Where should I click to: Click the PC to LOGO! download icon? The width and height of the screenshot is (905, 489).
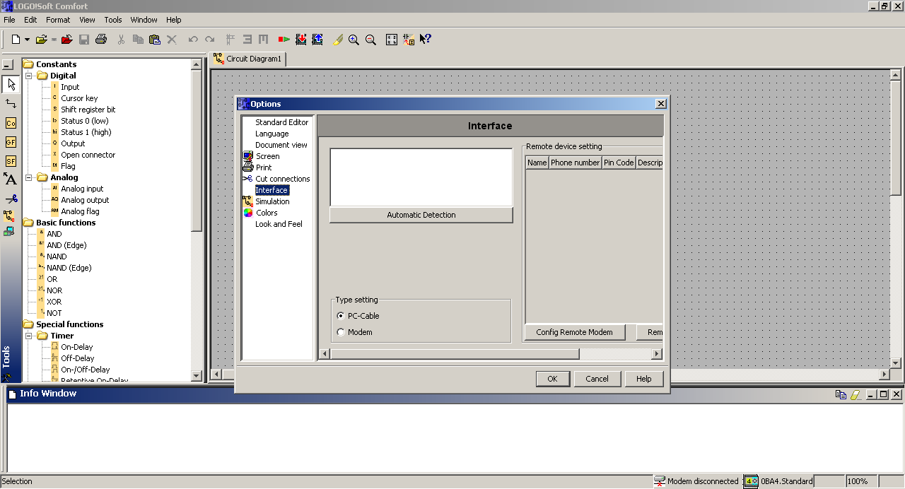[x=301, y=40]
